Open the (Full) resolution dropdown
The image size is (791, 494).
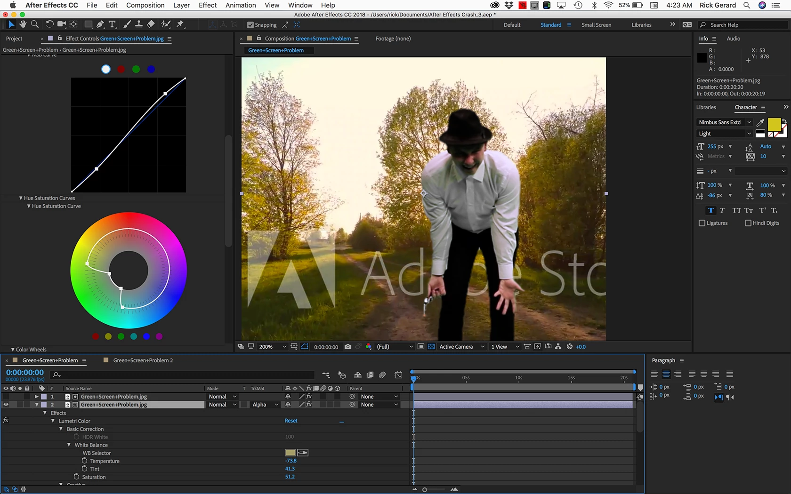click(395, 347)
